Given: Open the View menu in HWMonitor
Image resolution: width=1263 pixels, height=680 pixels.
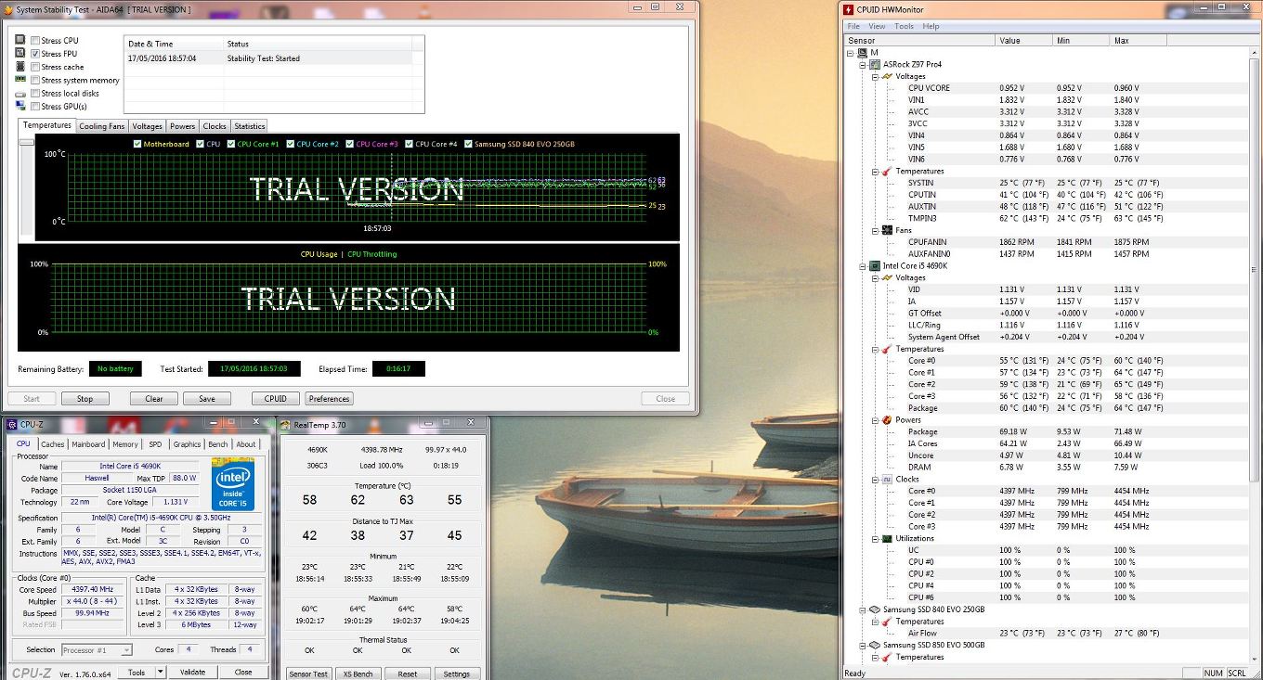Looking at the screenshot, I should 877,26.
